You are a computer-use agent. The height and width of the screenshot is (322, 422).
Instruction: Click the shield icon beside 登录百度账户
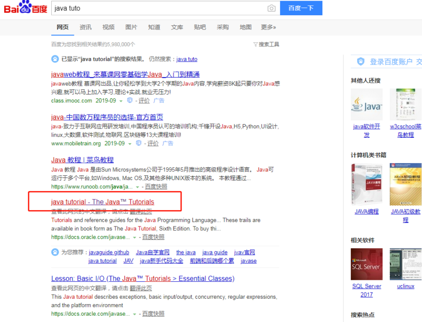(x=361, y=62)
